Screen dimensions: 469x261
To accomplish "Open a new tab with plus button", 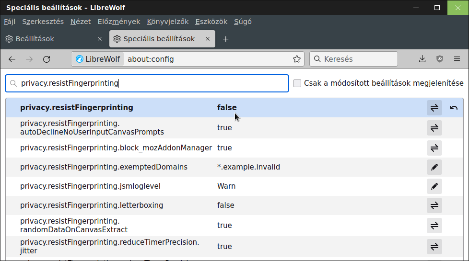I will (225, 39).
